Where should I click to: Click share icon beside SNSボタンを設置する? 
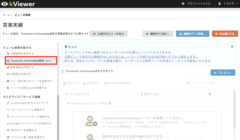pos(8,130)
